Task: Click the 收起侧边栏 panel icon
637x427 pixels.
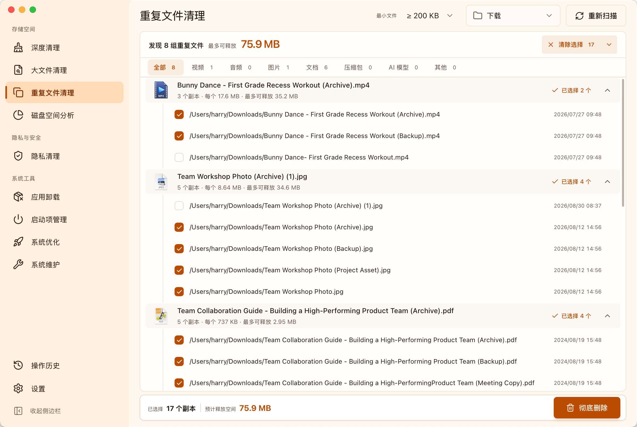Action: [x=18, y=411]
